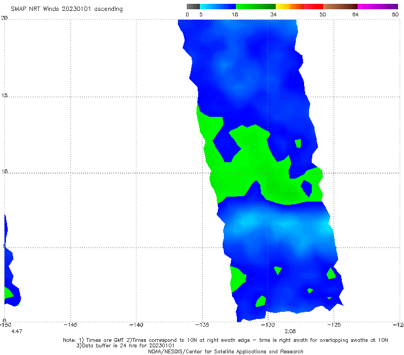Click the '5' label under the color bar
404x355 pixels.
click(x=201, y=15)
